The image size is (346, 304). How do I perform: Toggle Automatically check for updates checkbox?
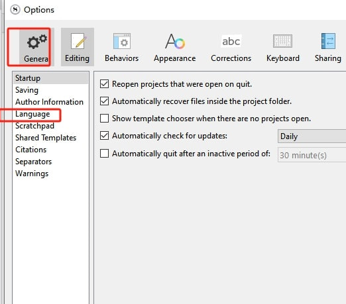coord(104,136)
